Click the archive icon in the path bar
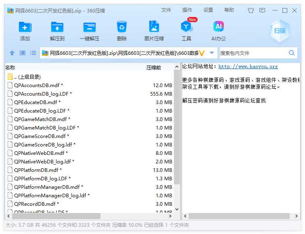 pos(45,53)
